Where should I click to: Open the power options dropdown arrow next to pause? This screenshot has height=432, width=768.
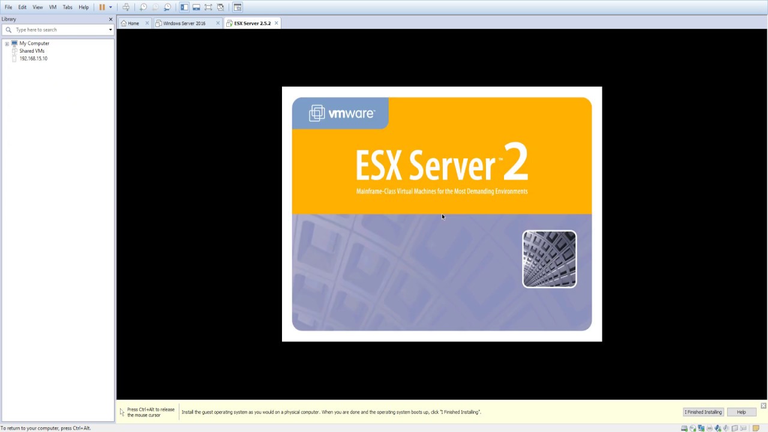click(x=110, y=7)
